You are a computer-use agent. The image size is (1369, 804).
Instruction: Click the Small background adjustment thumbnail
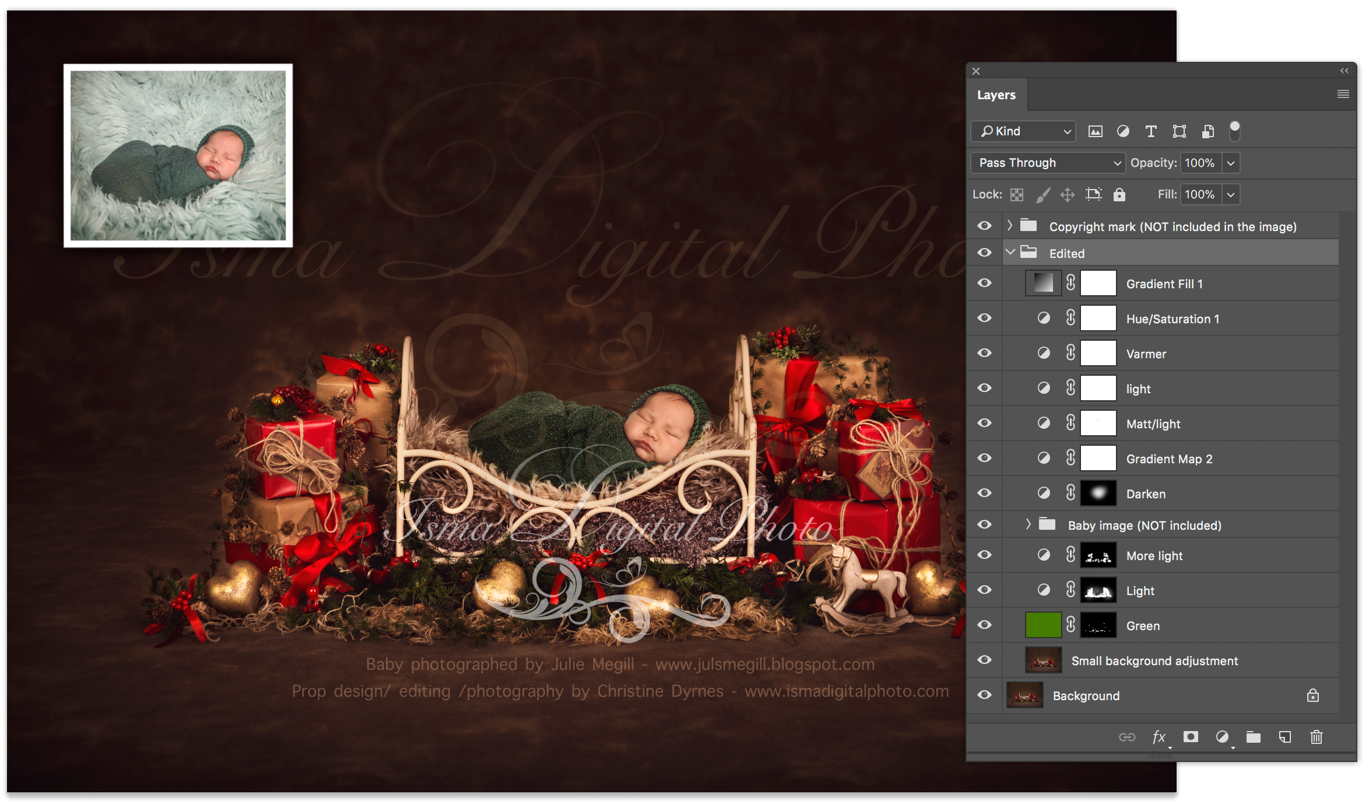[1043, 660]
